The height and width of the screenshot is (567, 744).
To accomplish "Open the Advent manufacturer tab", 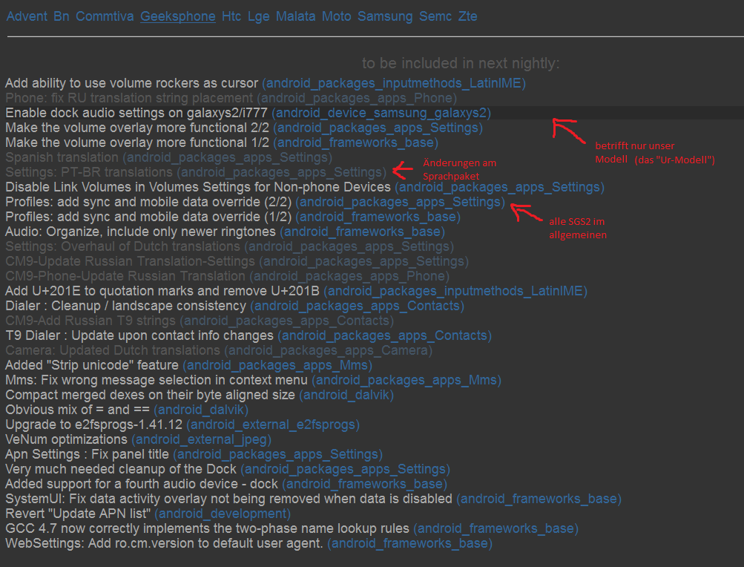I will [x=27, y=16].
